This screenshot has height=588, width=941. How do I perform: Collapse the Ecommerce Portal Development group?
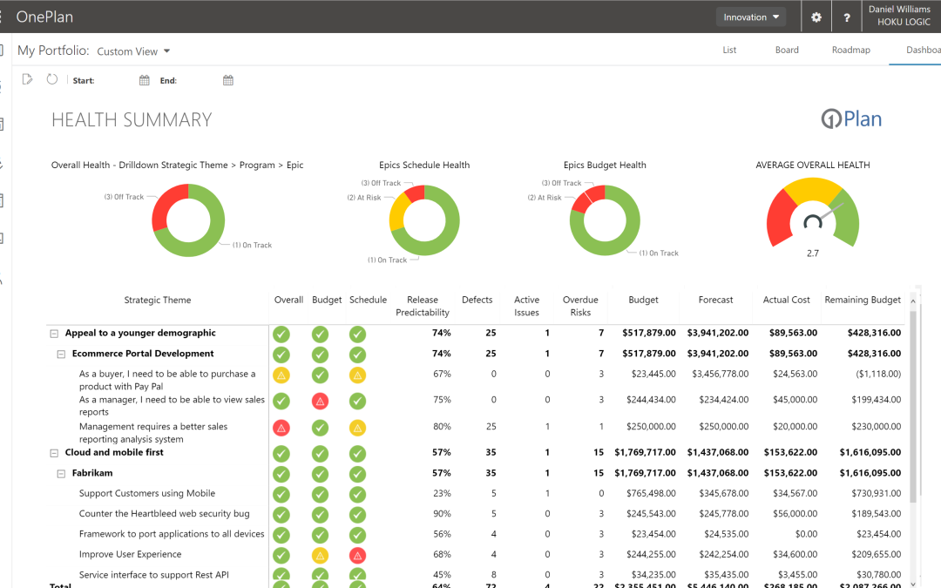point(61,355)
